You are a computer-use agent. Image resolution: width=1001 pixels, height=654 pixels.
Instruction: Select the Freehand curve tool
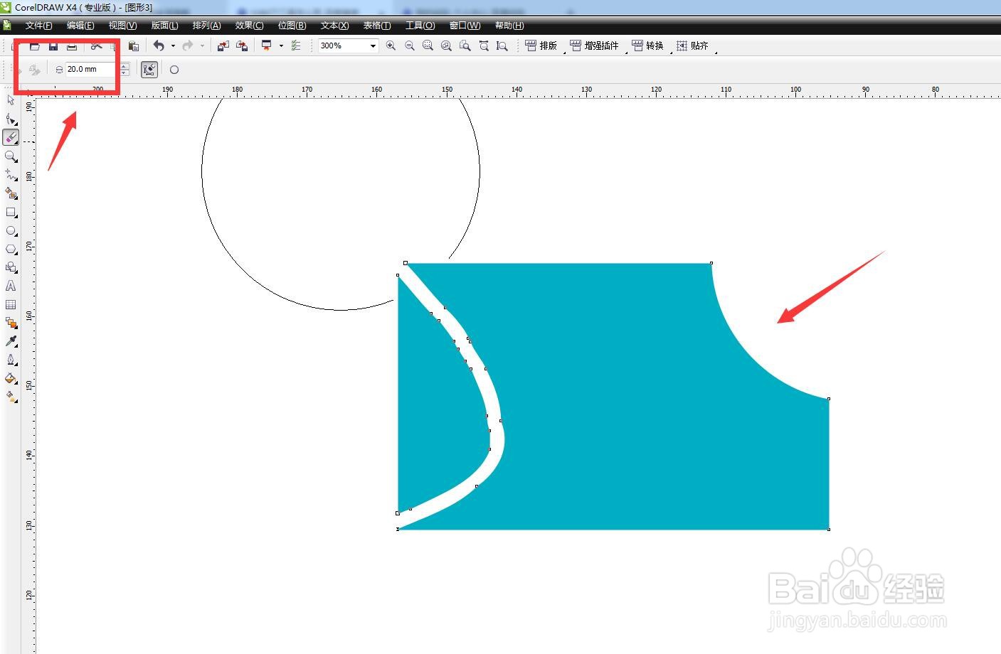[11, 174]
